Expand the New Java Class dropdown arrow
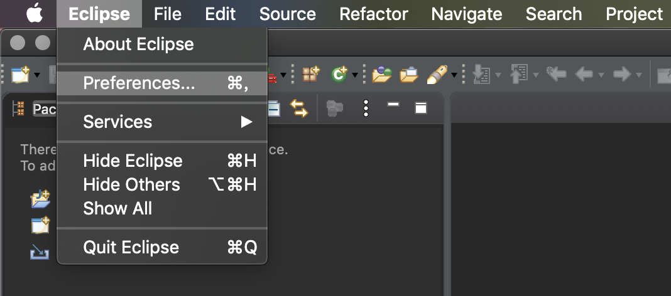Viewport: 671px width, 296px height. click(355, 76)
